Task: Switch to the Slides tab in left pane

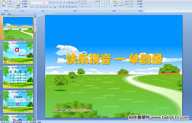Action: [3, 14]
